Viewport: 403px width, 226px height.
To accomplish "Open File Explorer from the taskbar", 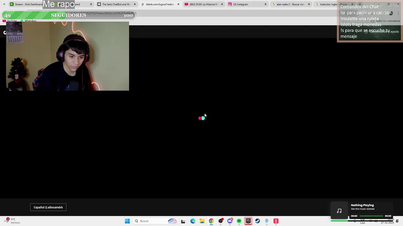I will (x=202, y=221).
